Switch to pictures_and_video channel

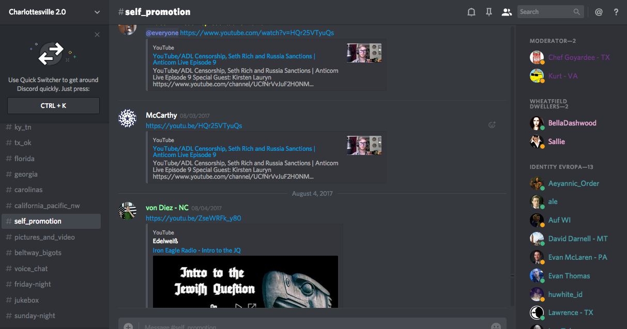(x=44, y=237)
